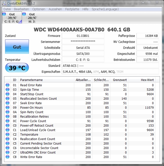
Task: Select the text "Spin-Up Time"
Action: (x=29, y=90)
